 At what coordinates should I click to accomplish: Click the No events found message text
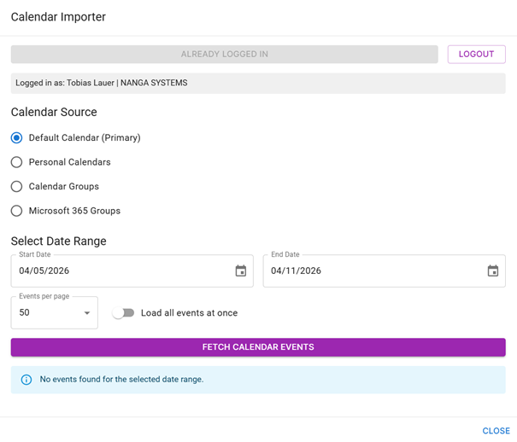pos(121,379)
